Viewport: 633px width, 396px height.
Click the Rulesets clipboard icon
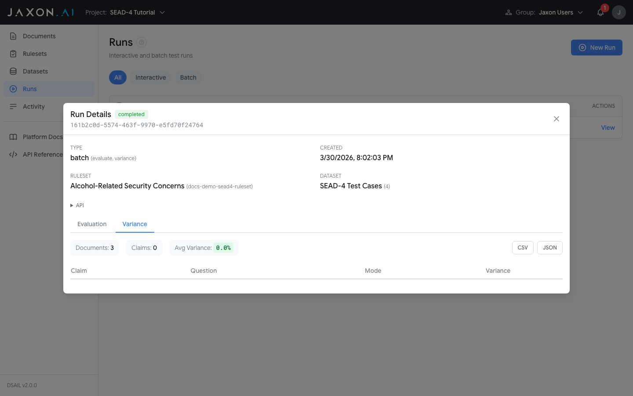(x=13, y=54)
